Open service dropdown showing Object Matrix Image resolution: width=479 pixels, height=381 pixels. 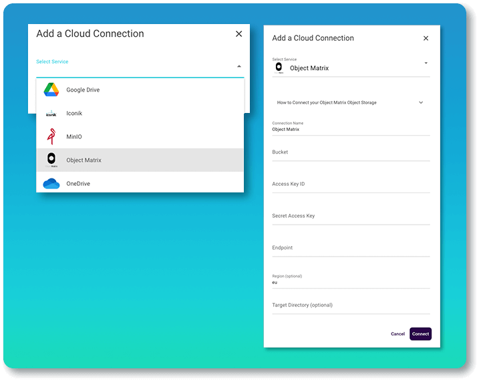point(426,63)
